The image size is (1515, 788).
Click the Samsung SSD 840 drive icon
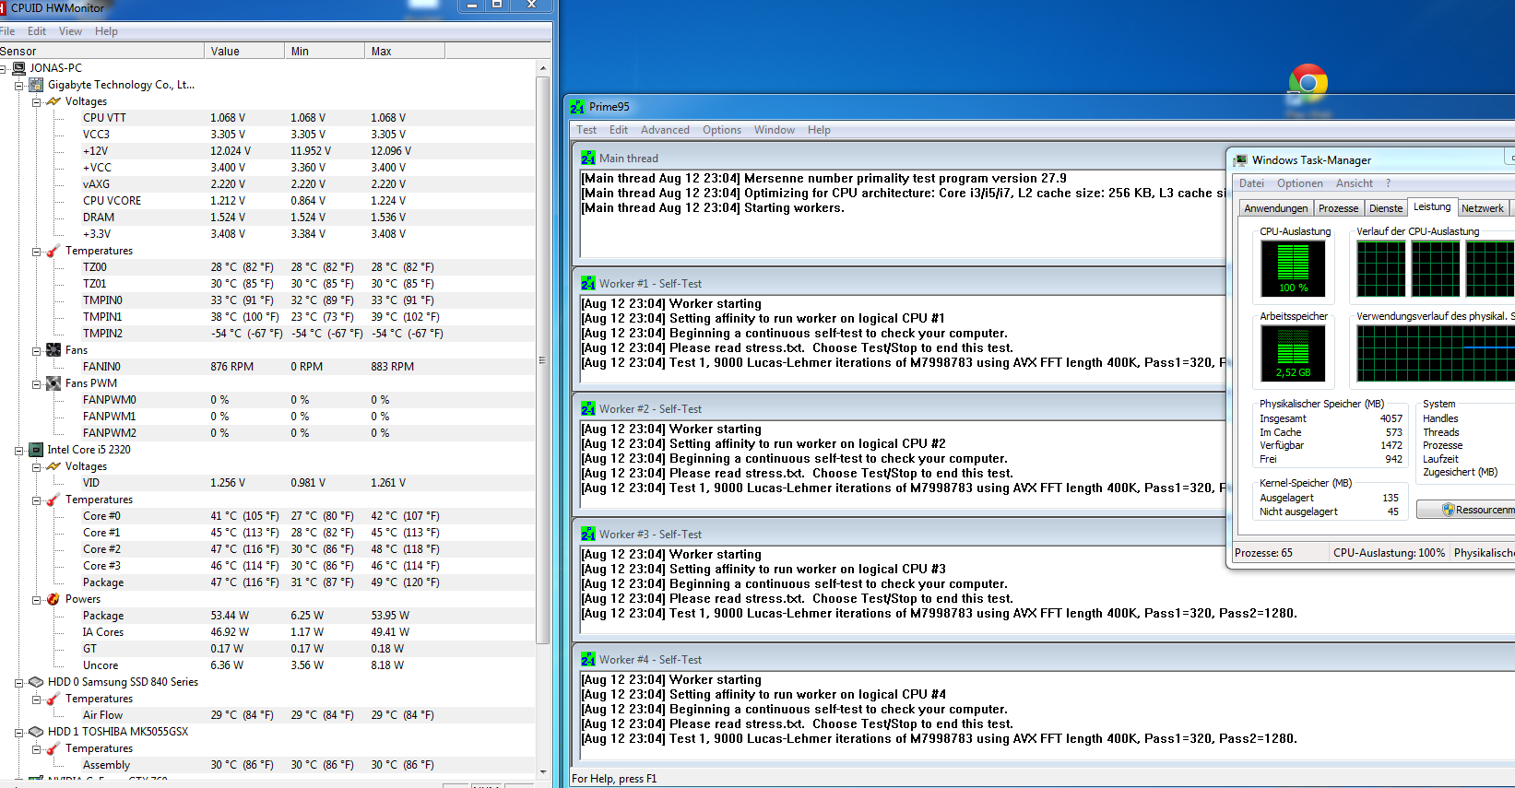[36, 682]
